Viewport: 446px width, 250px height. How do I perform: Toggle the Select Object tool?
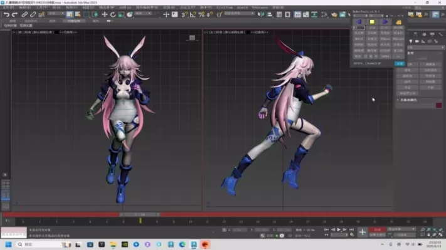(70, 14)
